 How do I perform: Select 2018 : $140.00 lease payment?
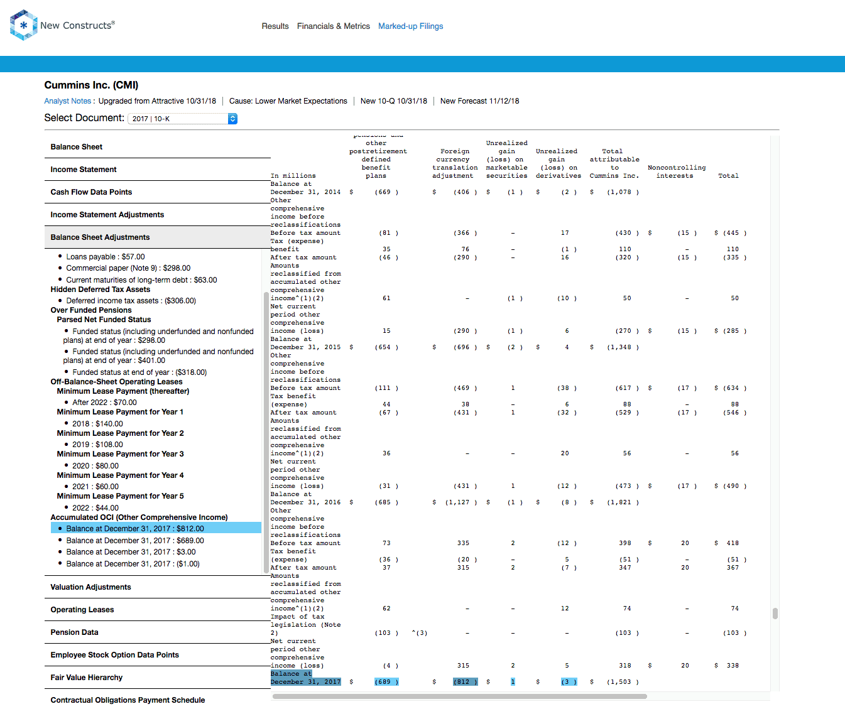(x=97, y=424)
